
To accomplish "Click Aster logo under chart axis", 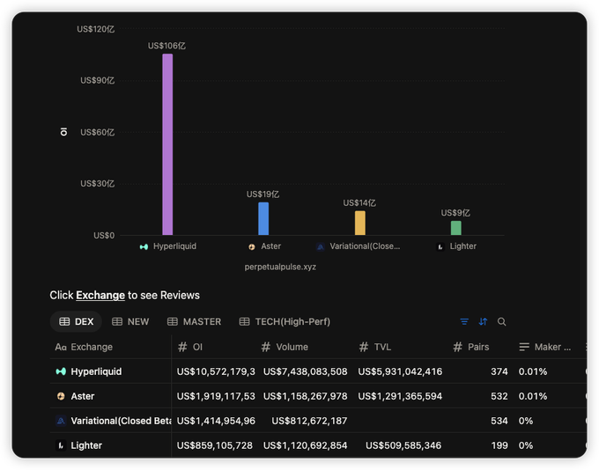I will point(252,247).
